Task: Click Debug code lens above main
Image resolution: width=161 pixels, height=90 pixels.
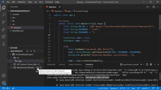Action: point(66,21)
